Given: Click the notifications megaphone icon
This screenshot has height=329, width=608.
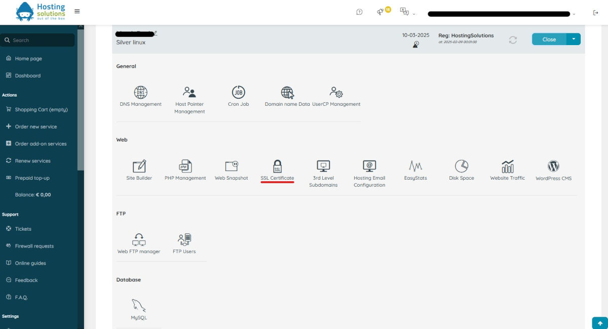Looking at the screenshot, I should click(380, 12).
